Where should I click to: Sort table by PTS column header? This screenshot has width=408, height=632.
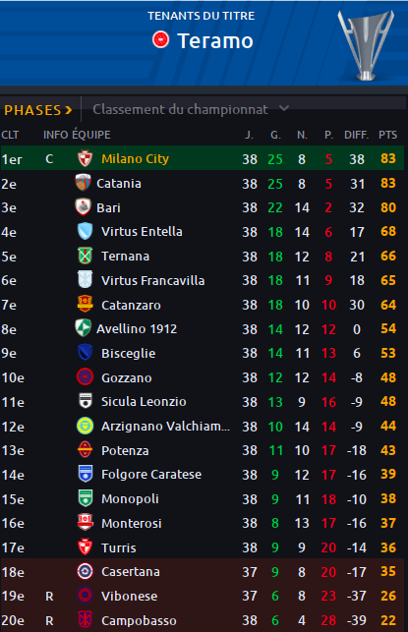[x=387, y=135]
